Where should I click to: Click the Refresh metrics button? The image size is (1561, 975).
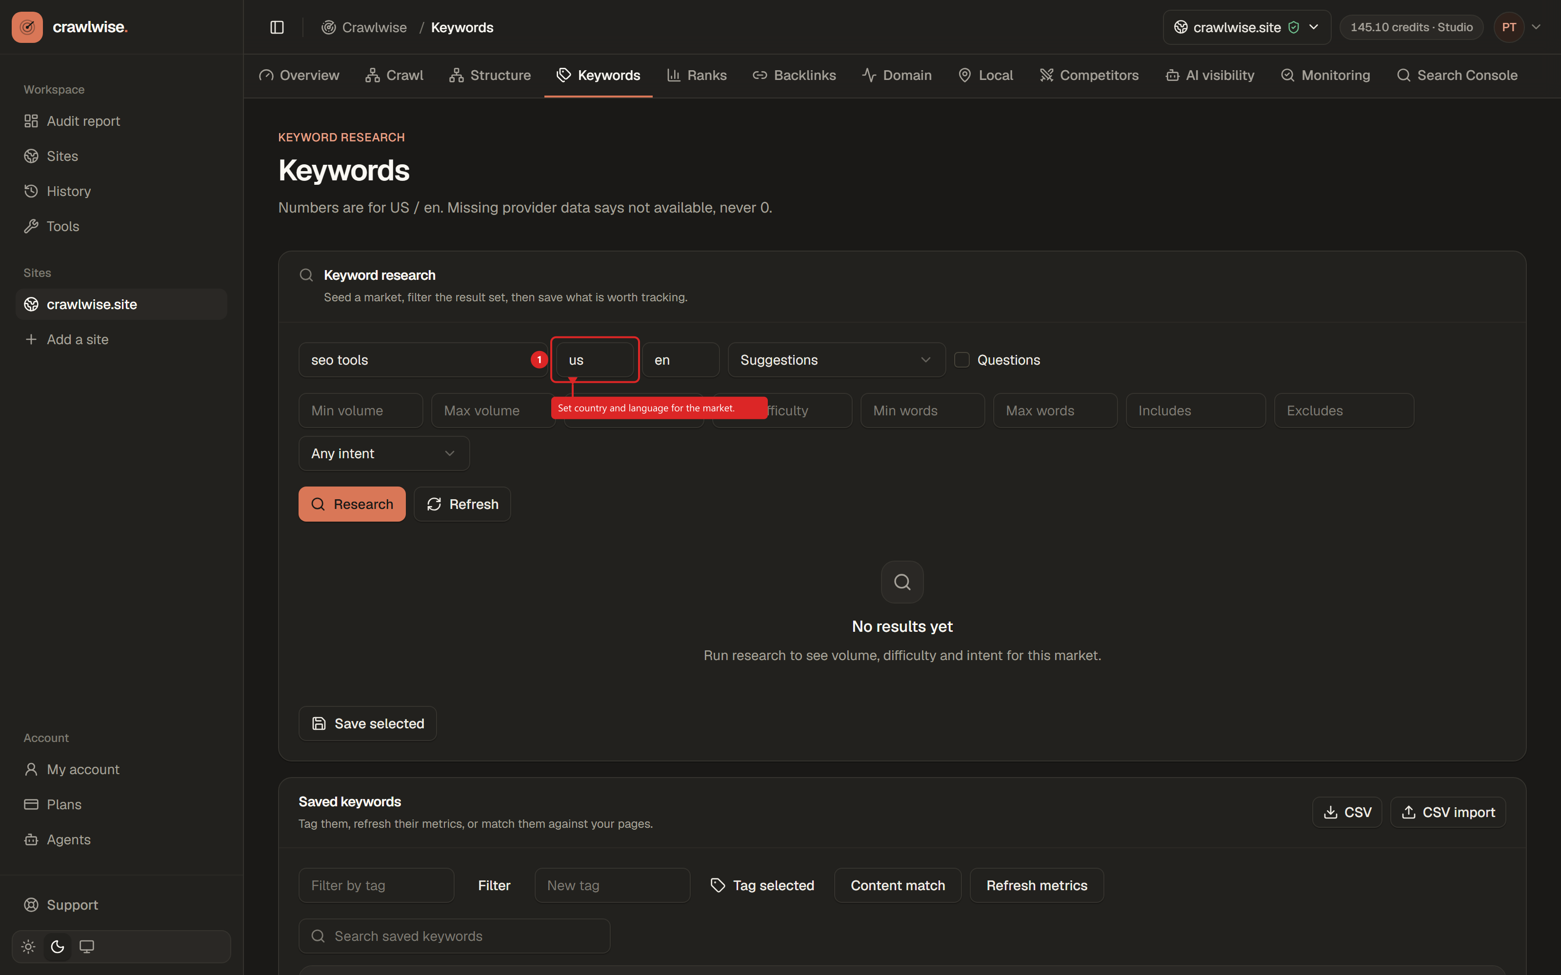(1037, 885)
